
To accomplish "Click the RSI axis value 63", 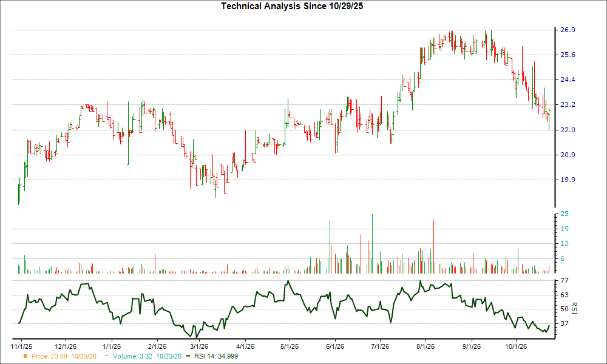I will click(565, 295).
